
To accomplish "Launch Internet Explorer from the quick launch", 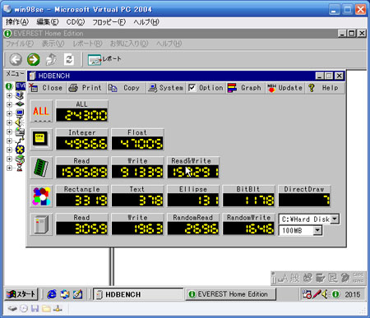I will pyautogui.click(x=52, y=294).
